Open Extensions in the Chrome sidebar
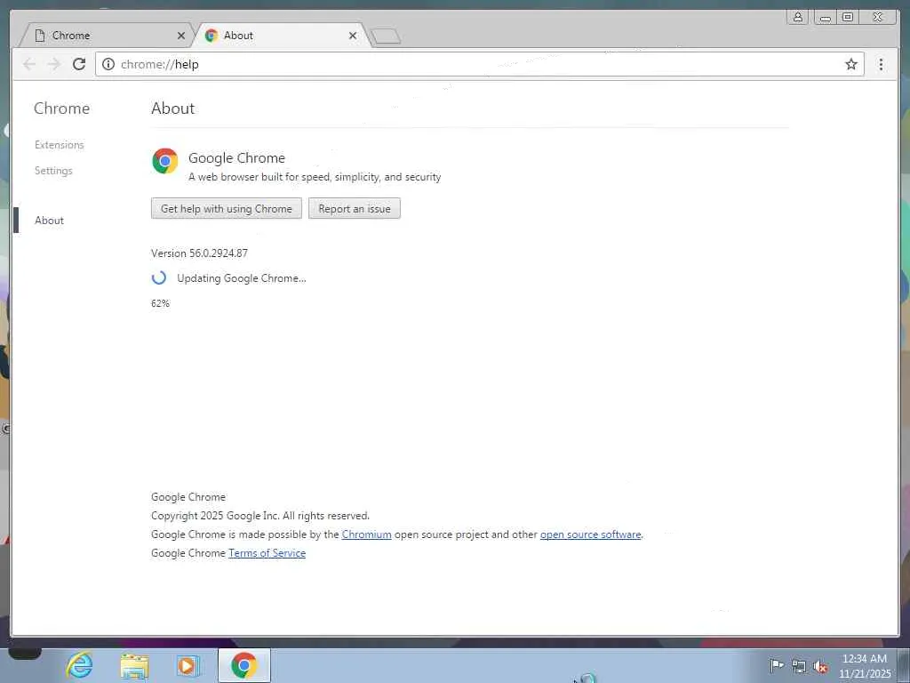Viewport: 910px width, 683px height. click(x=60, y=145)
